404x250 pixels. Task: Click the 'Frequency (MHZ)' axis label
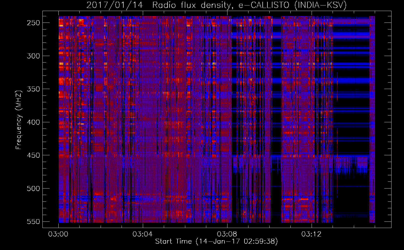[19, 120]
